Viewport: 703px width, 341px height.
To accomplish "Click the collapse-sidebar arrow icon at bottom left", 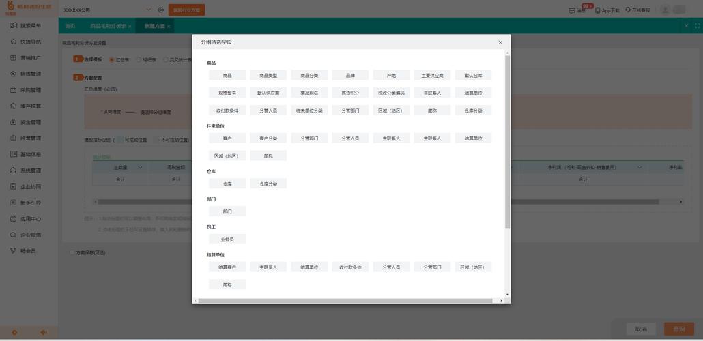I will pyautogui.click(x=44, y=333).
